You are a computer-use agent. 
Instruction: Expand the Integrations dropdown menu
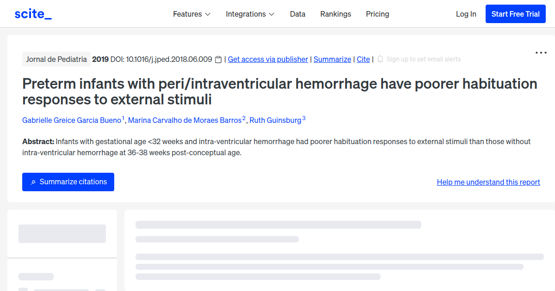click(250, 14)
